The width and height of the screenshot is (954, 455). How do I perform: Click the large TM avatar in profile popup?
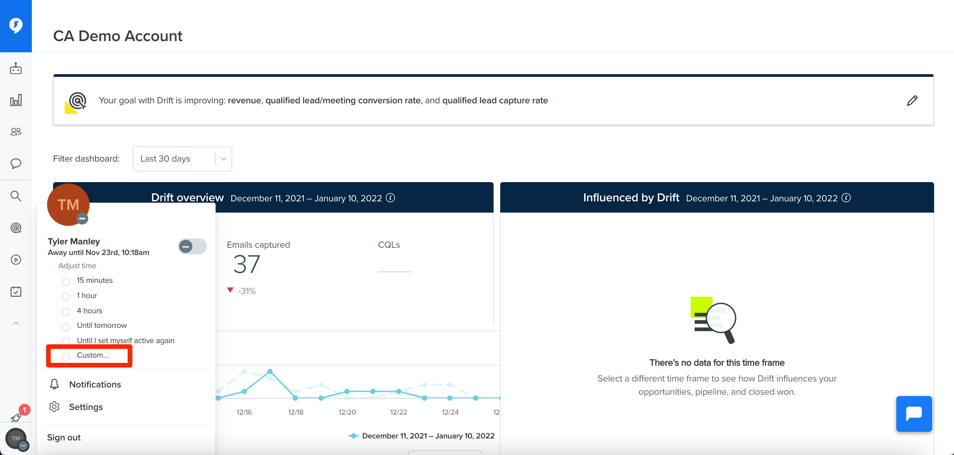coord(68,204)
